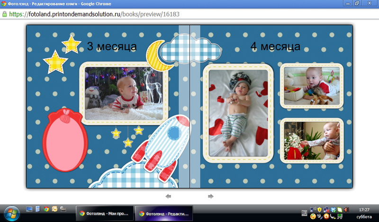Click the Show Desktop quick launch icon
The height and width of the screenshot is (222, 379).
[29, 209]
